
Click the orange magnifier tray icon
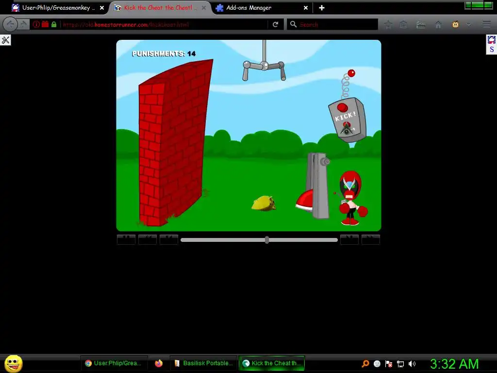point(365,363)
